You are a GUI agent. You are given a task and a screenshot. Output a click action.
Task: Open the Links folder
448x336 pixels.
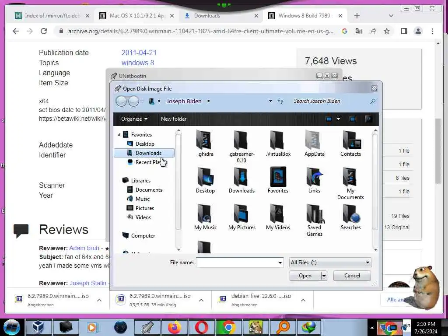pos(314,180)
